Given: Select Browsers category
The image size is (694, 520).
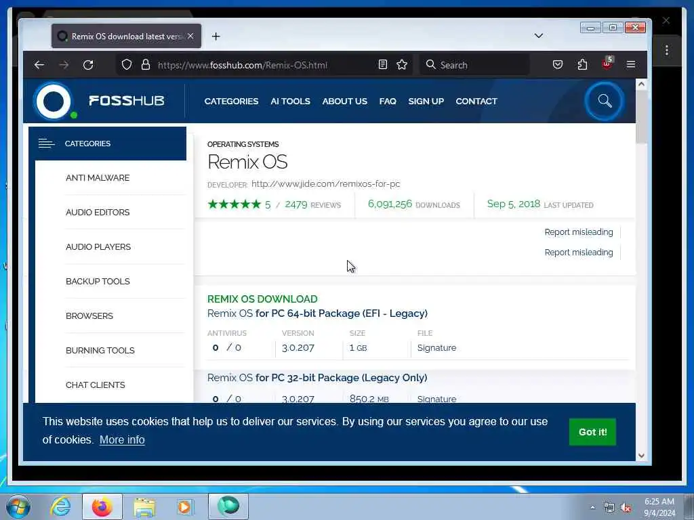Looking at the screenshot, I should pos(89,316).
